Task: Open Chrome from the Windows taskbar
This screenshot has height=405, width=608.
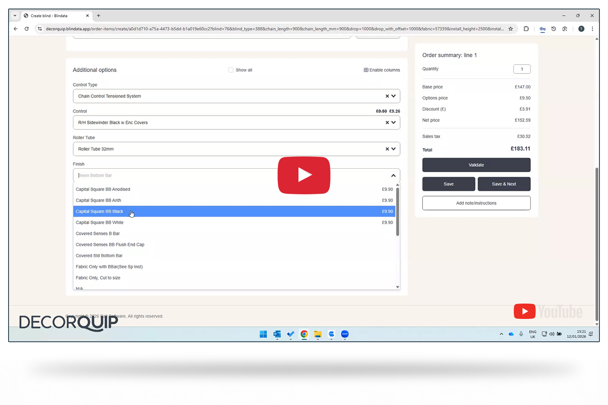Action: point(304,334)
